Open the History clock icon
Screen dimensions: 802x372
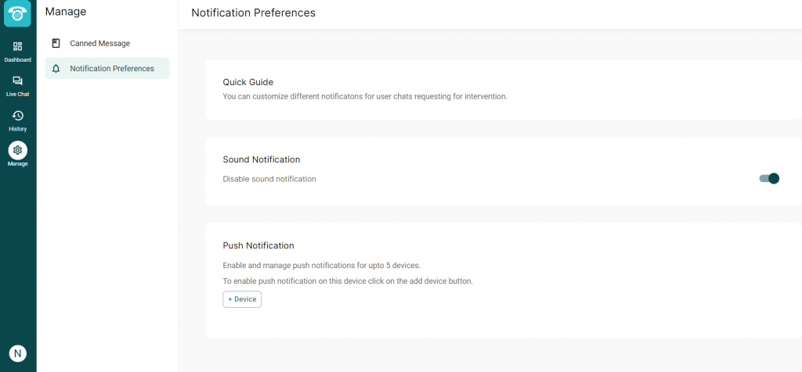[x=18, y=116]
